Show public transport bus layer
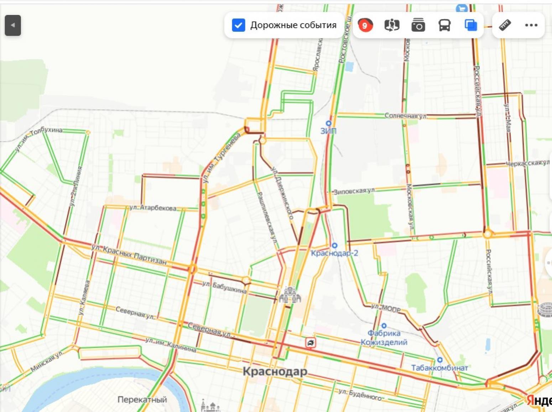This screenshot has width=552, height=412. (x=444, y=25)
